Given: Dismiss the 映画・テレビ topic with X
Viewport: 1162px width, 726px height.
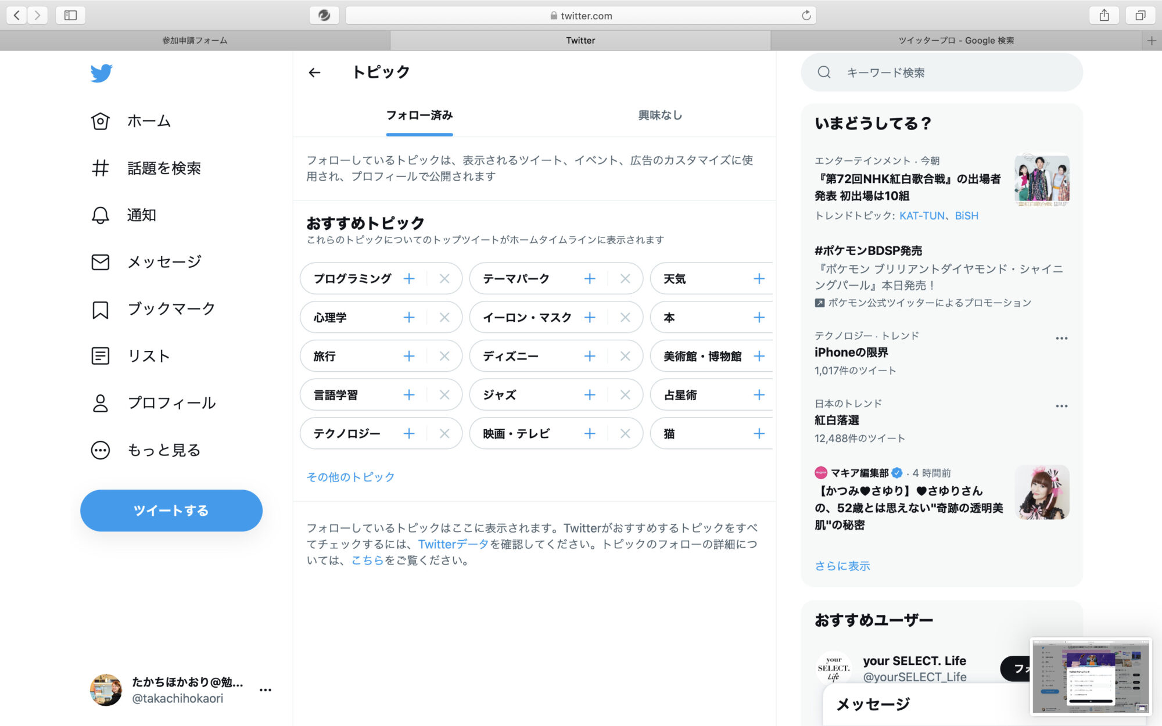Looking at the screenshot, I should click(x=625, y=433).
